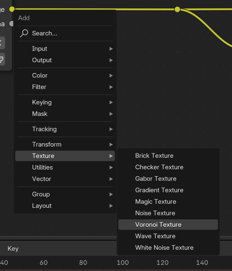Open the Mask submenu
The width and height of the screenshot is (232, 271).
point(65,114)
